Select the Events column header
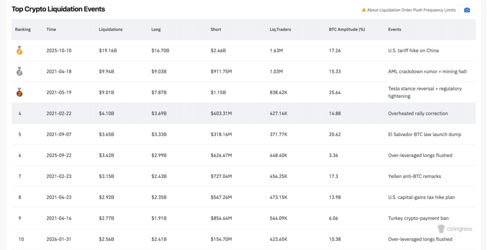Screen dimensions: 487x250 (x=394, y=29)
